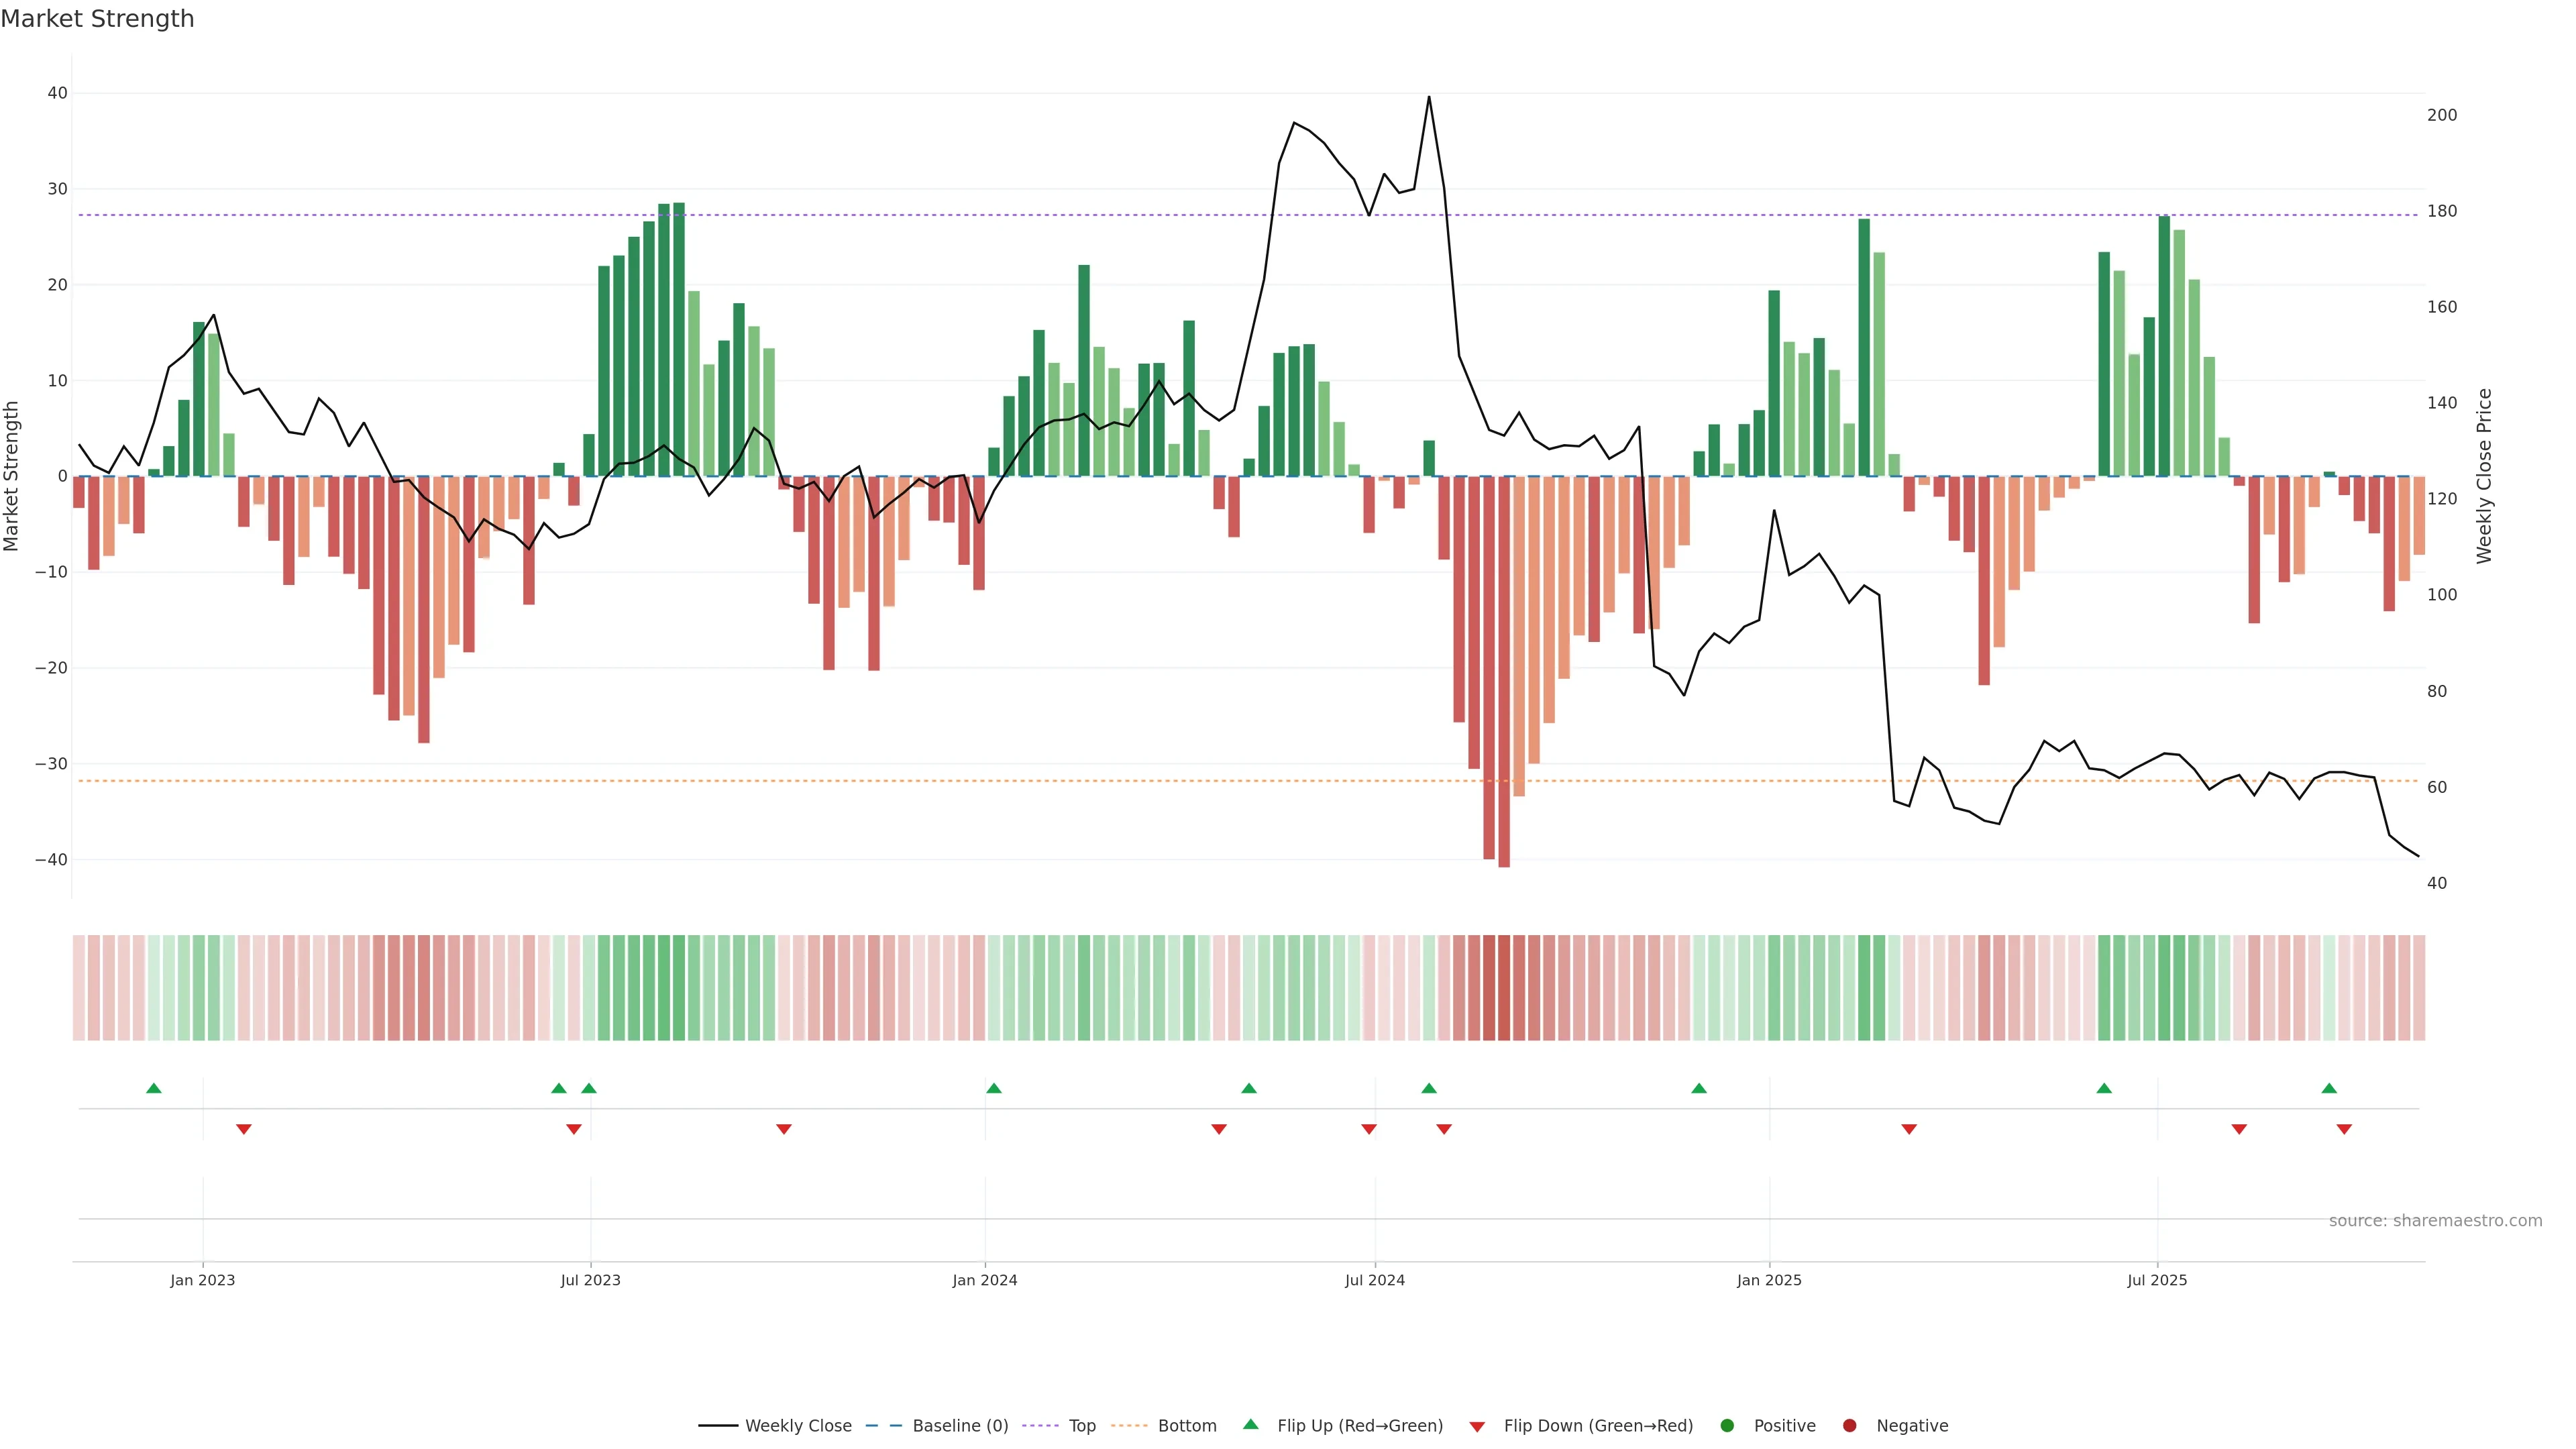
Task: Click the Weekly Close Price axis title
Action: click(2485, 476)
